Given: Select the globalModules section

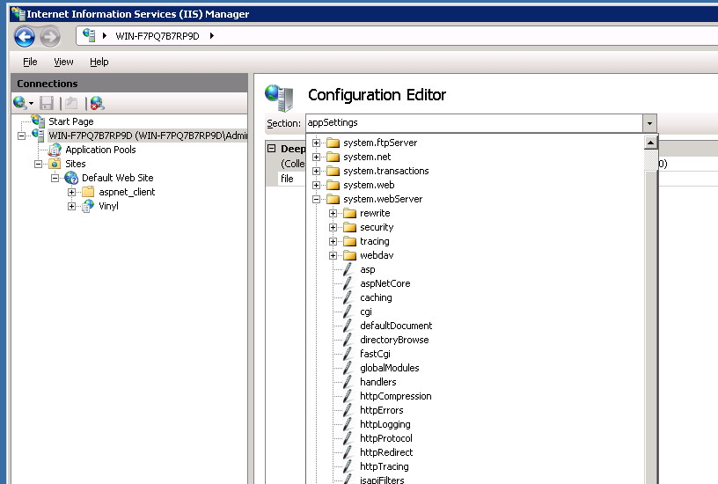Looking at the screenshot, I should pos(390,368).
